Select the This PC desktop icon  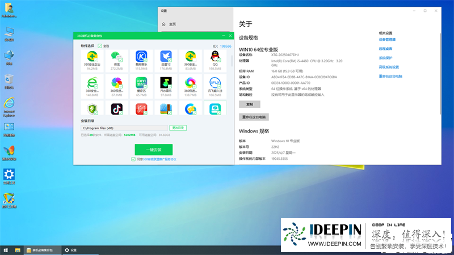[x=9, y=34]
